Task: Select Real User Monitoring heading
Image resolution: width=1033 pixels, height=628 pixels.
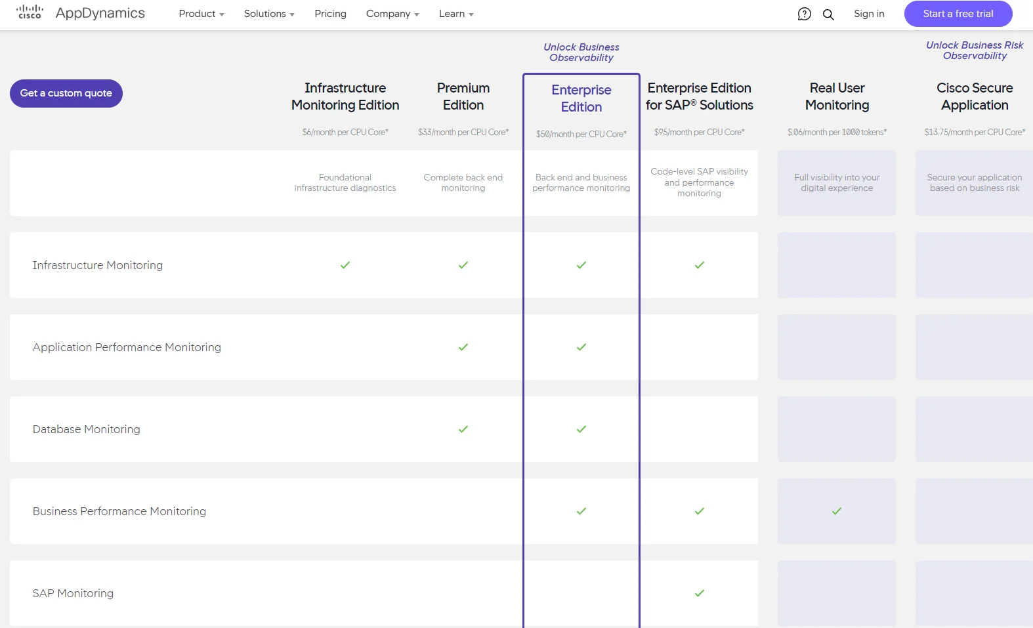Action: click(837, 96)
